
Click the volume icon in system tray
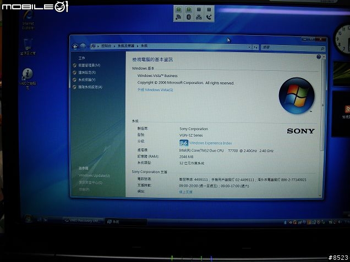[340, 222]
